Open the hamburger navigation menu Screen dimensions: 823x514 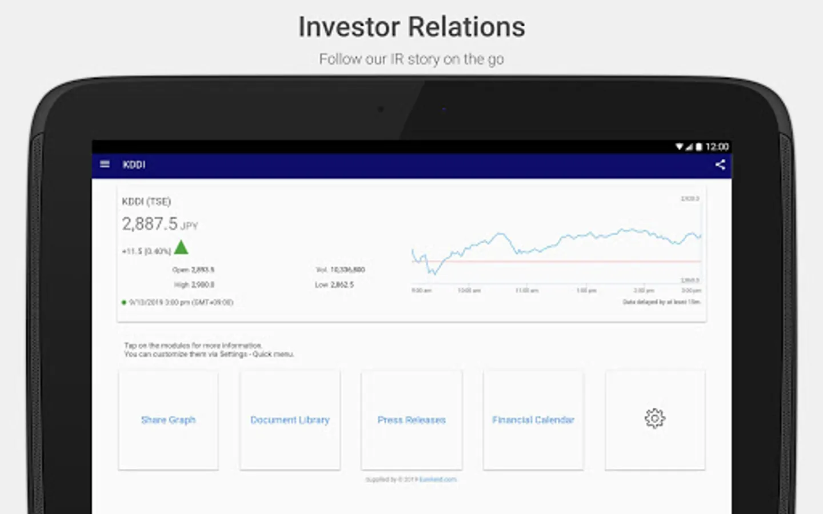[105, 164]
